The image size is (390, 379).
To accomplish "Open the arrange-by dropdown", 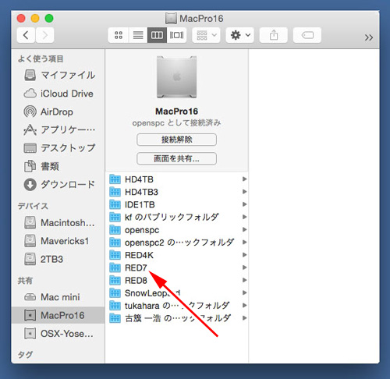I will (206, 35).
